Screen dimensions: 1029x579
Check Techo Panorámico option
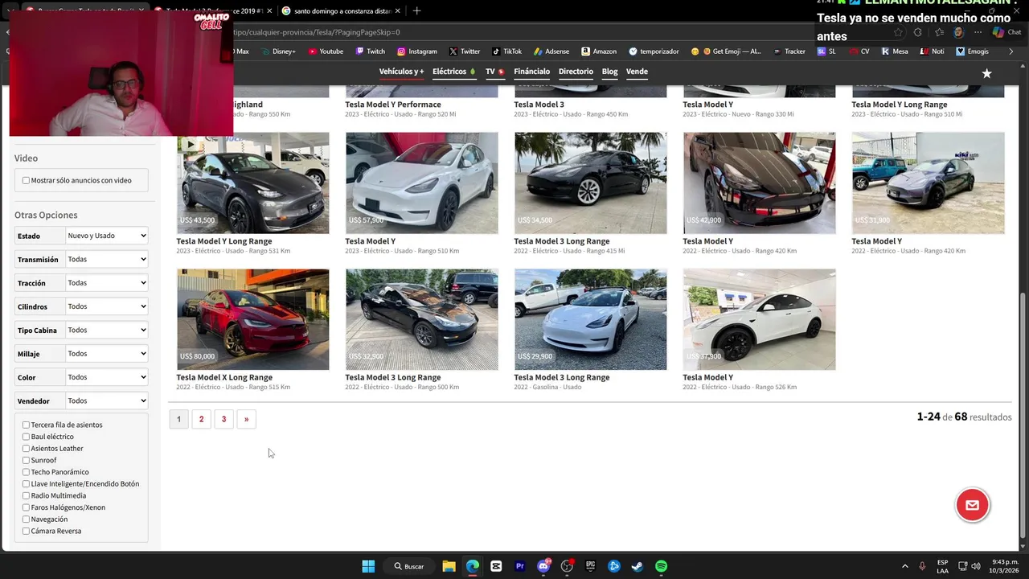click(x=26, y=472)
